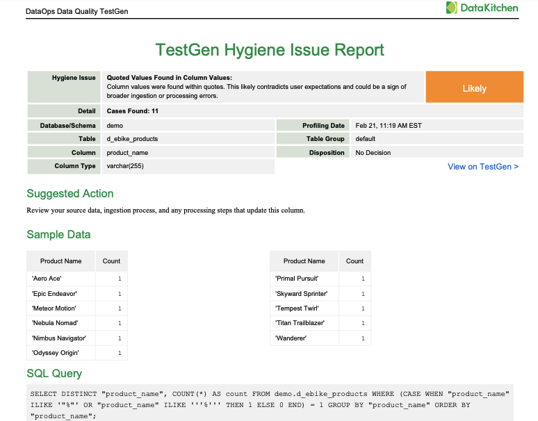
Task: Open the View on TestGen link
Action: click(482, 167)
